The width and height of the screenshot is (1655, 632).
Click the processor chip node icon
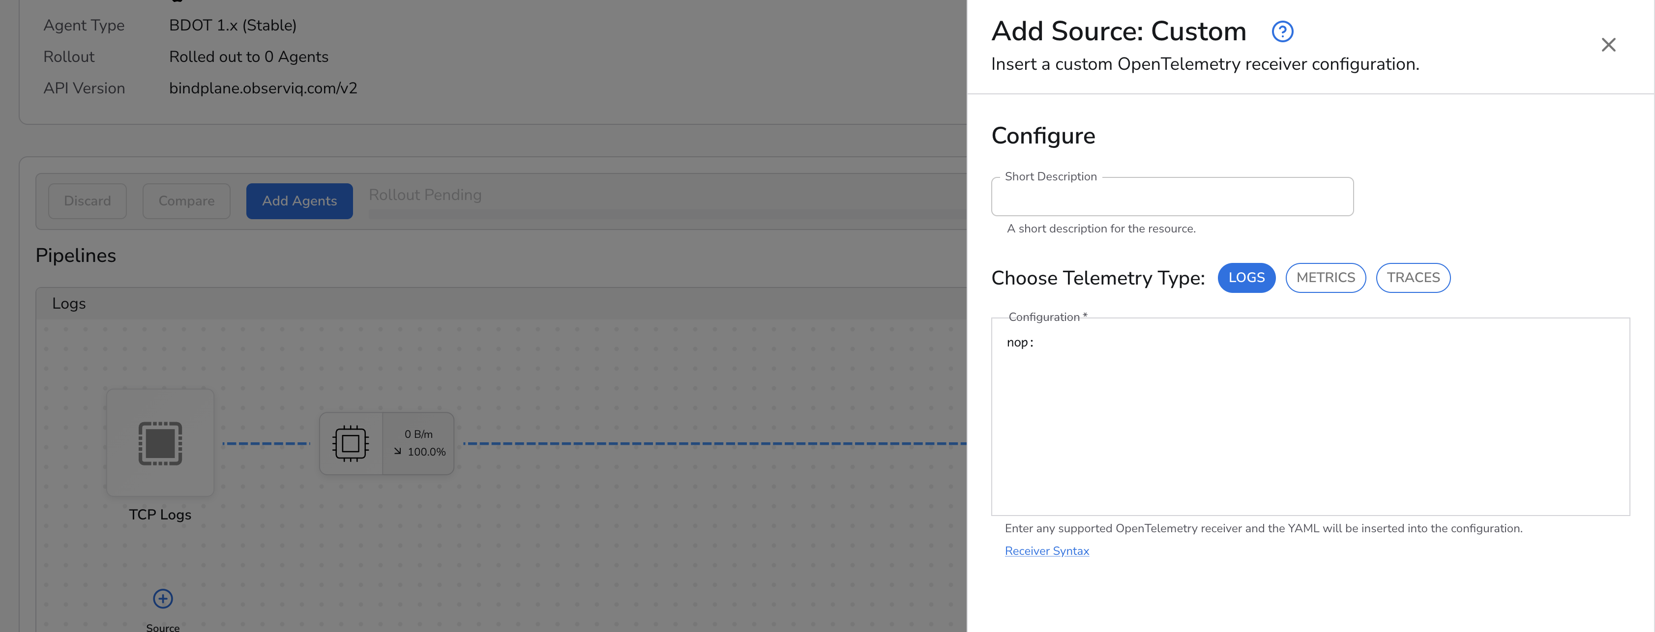(350, 443)
